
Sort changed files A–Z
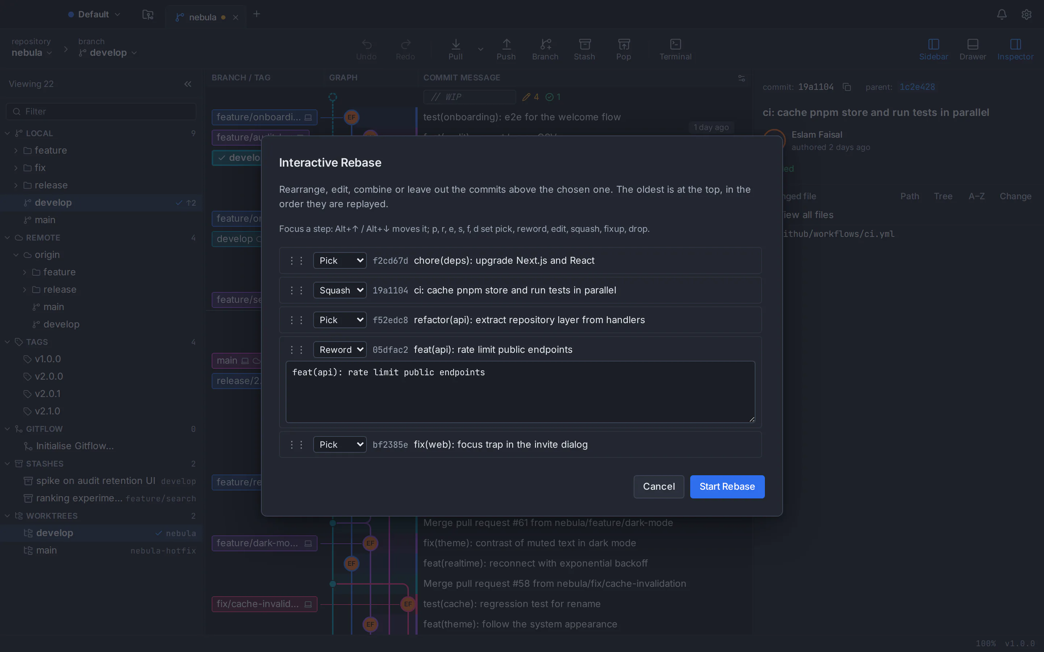(977, 196)
